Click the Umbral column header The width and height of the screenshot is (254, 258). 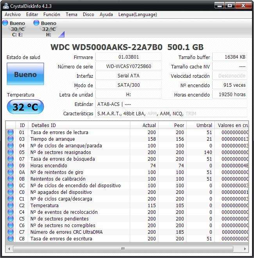tap(200, 125)
